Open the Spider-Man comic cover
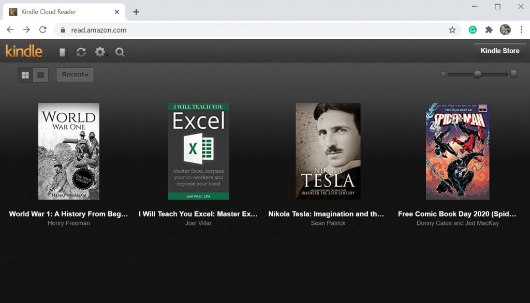The image size is (530, 303). point(457,151)
